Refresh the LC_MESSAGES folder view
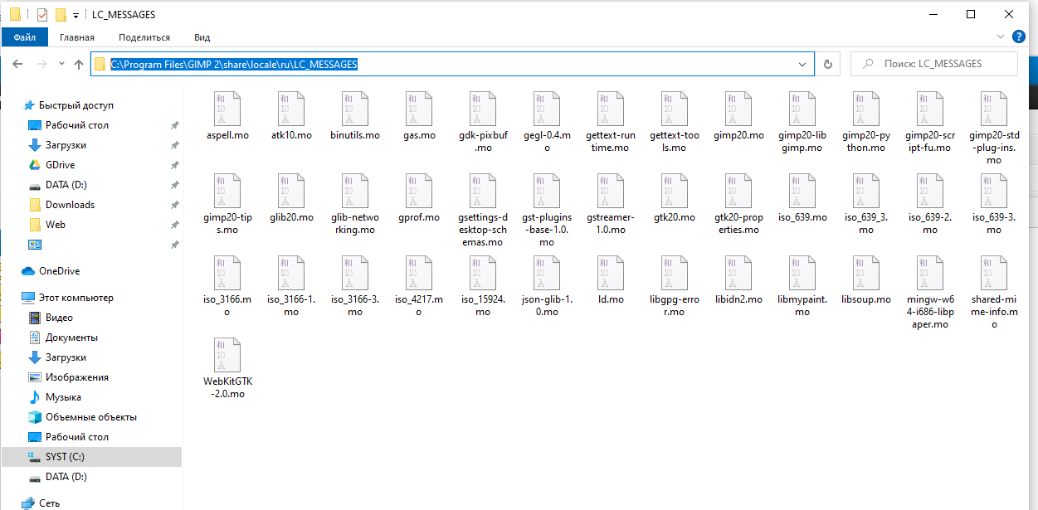The image size is (1038, 510). pyautogui.click(x=827, y=64)
